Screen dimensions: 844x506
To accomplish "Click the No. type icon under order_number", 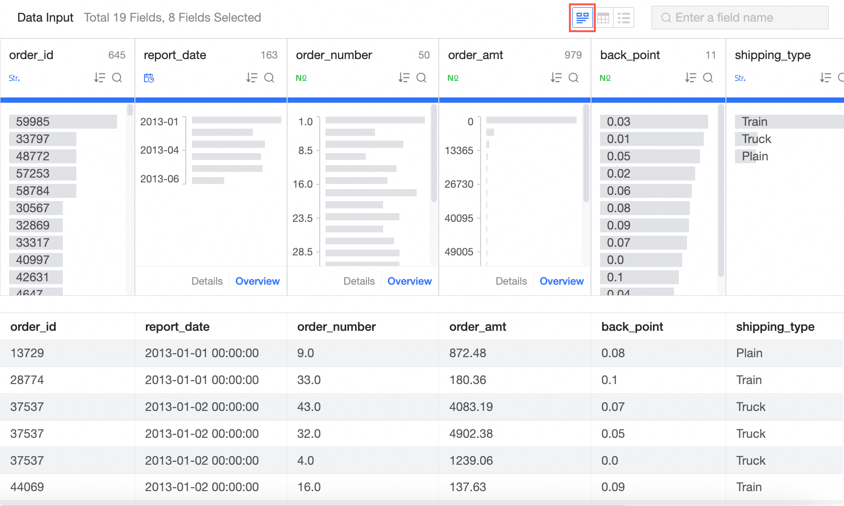I will (301, 78).
